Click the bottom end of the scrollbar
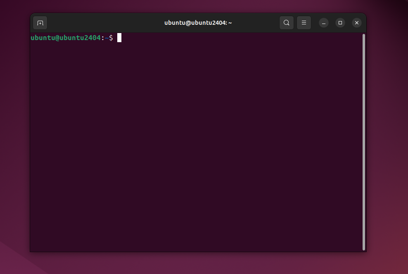408x274 pixels. coord(364,248)
